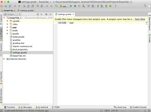Image resolution: width=151 pixels, height=112 pixels.
Task: Click the Redo arrow icon
Action: click(x=19, y=6)
